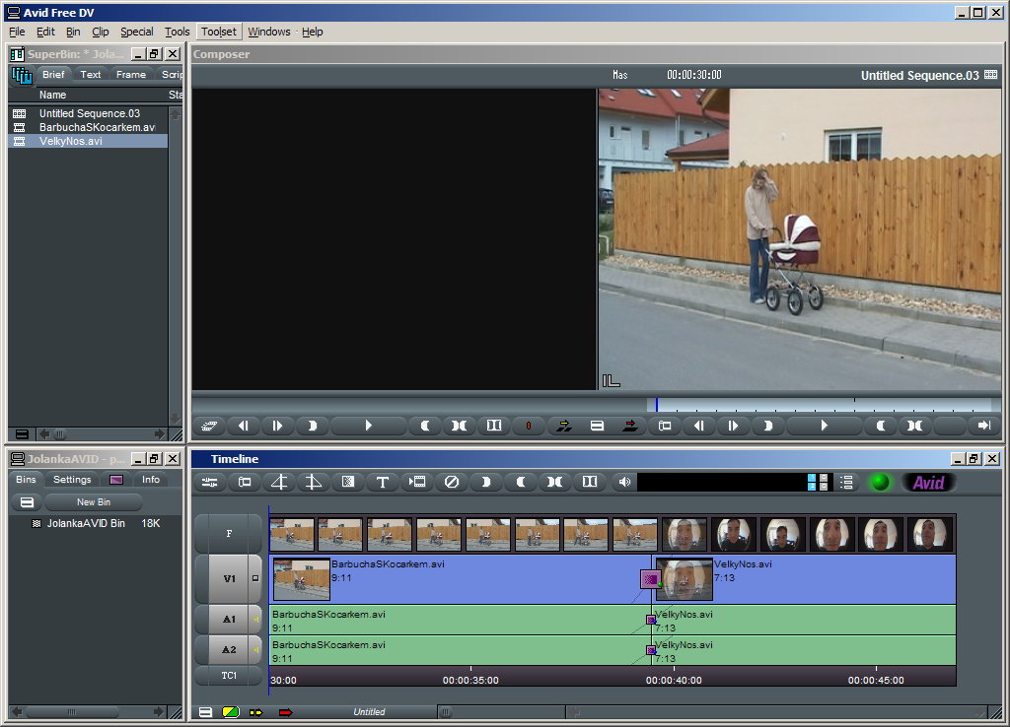
Task: Mark IN under the source monitor
Action: pyautogui.click(x=313, y=426)
